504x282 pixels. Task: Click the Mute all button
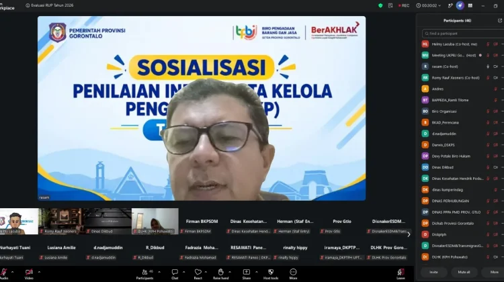pos(464,272)
